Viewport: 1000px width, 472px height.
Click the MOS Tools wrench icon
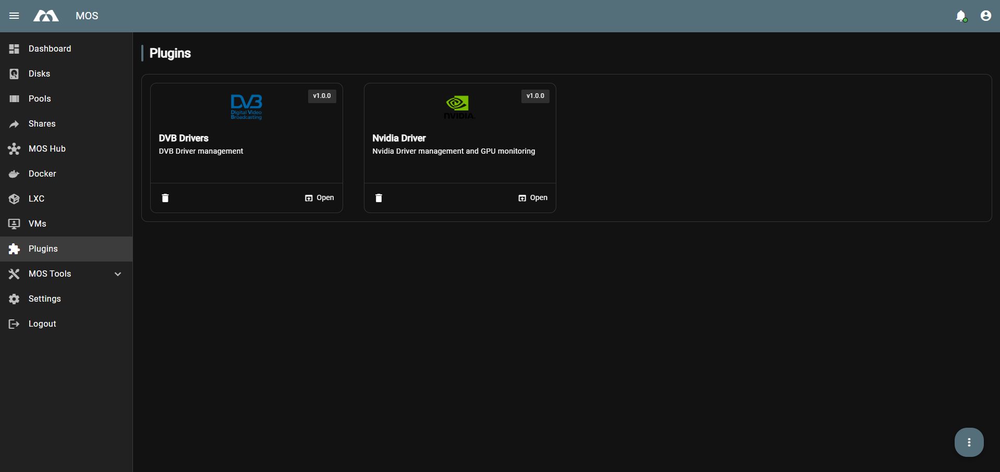click(x=14, y=274)
